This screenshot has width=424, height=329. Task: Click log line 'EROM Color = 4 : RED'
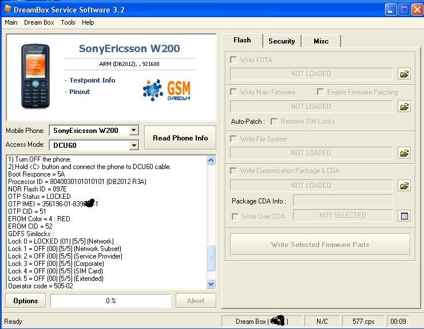pos(39,219)
